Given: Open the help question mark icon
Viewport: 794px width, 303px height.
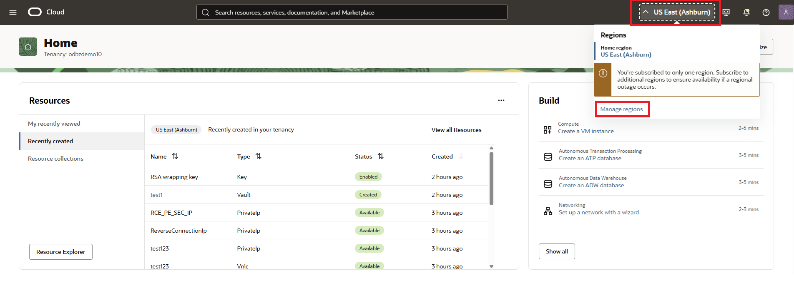Looking at the screenshot, I should [766, 12].
